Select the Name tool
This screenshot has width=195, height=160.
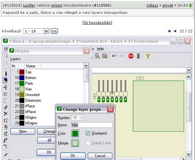(6, 127)
